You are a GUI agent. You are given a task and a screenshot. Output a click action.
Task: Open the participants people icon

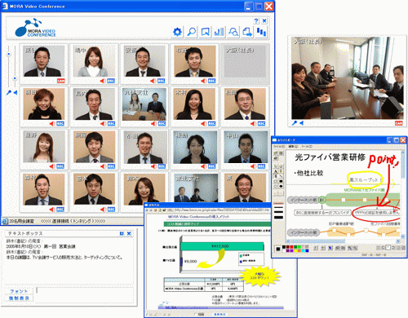pos(261,32)
